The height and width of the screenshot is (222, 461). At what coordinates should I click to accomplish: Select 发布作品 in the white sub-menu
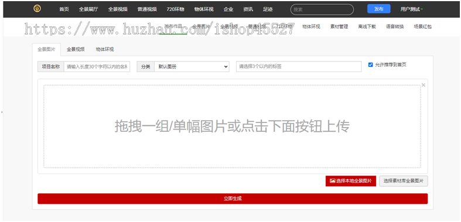click(173, 26)
